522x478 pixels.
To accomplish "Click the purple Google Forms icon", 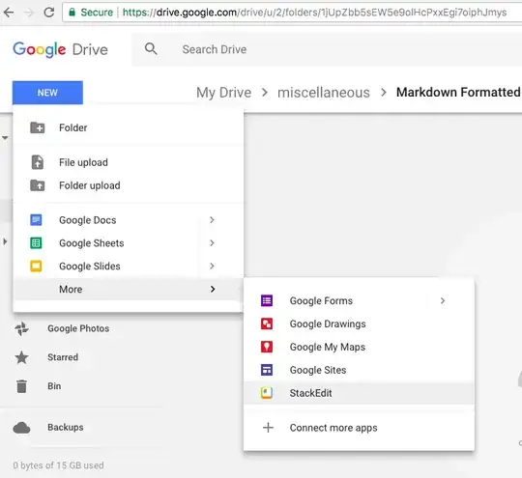I will pyautogui.click(x=267, y=300).
